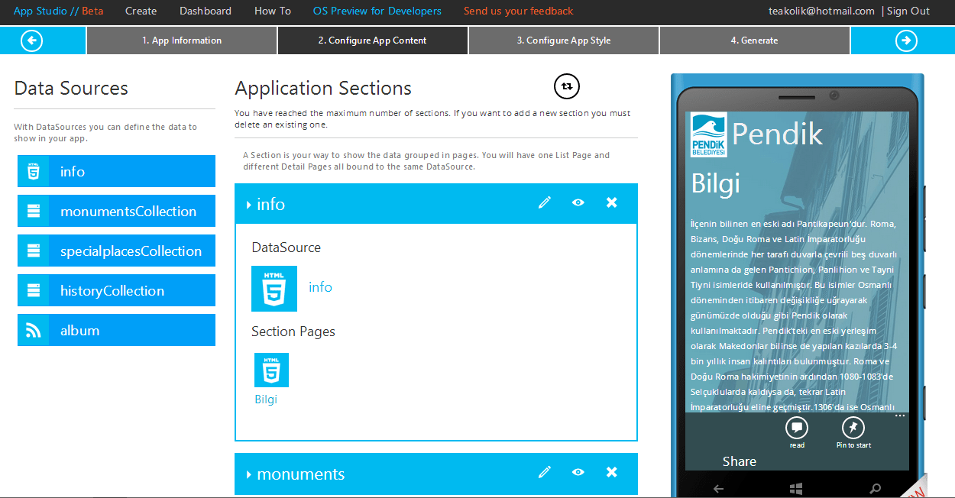Edit the info section with pencil icon

click(545, 202)
